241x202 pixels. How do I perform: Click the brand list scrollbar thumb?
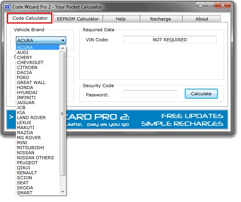click(x=62, y=114)
